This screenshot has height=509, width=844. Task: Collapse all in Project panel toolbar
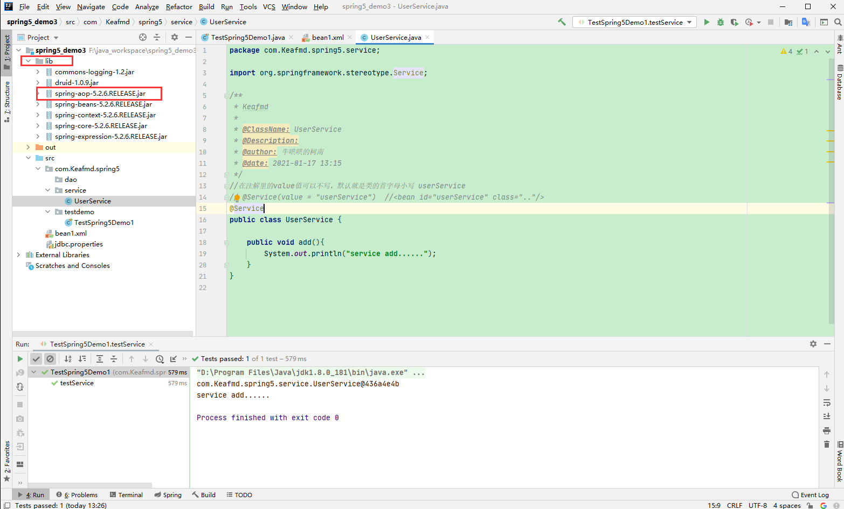pyautogui.click(x=157, y=37)
